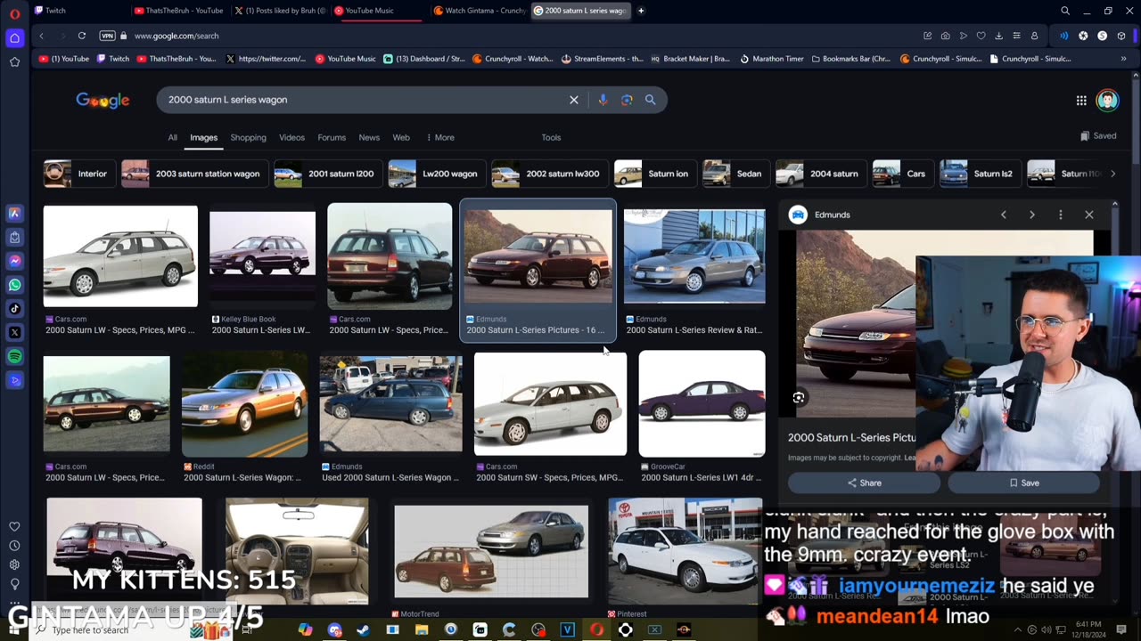Open the sidebar bookmarks star icon
Screen dimensions: 1141x641
14,61
